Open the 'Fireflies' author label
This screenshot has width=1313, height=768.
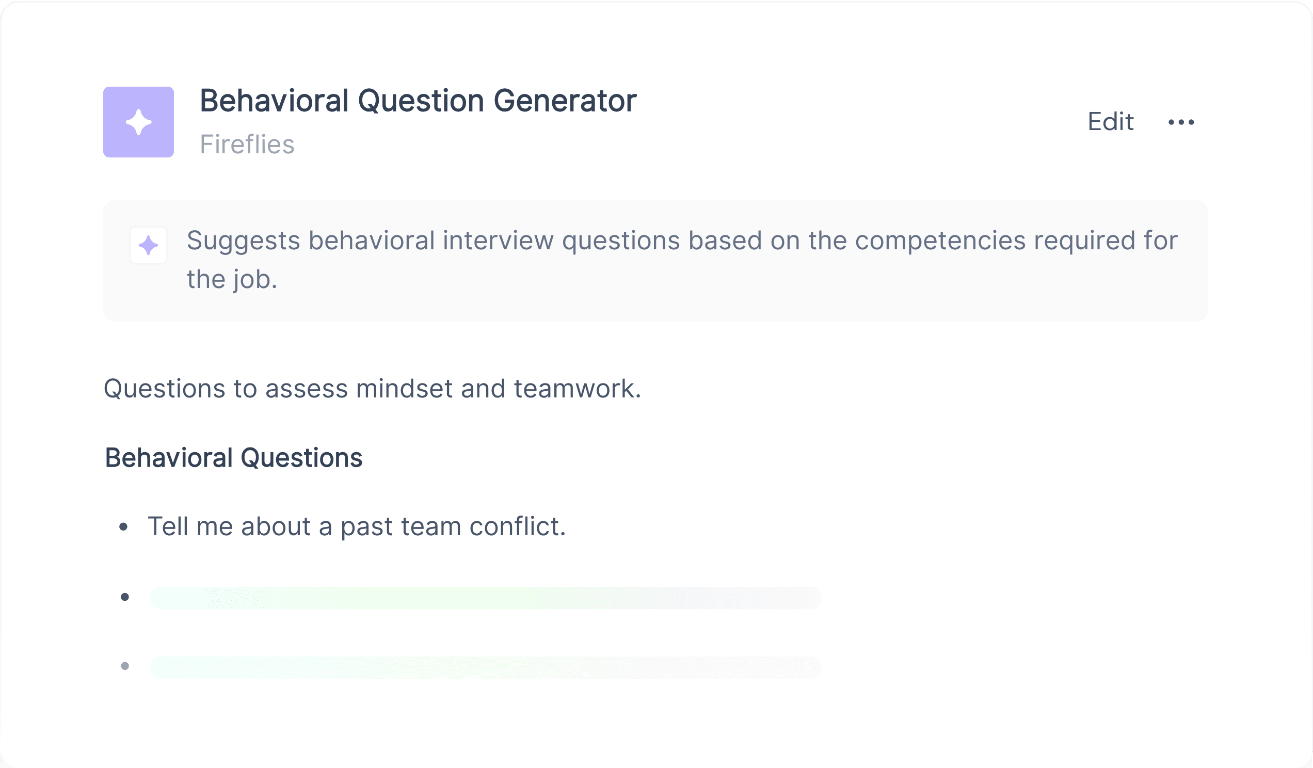(x=247, y=145)
